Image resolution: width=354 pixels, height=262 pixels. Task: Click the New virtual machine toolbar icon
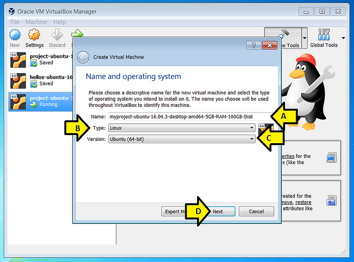[15, 35]
